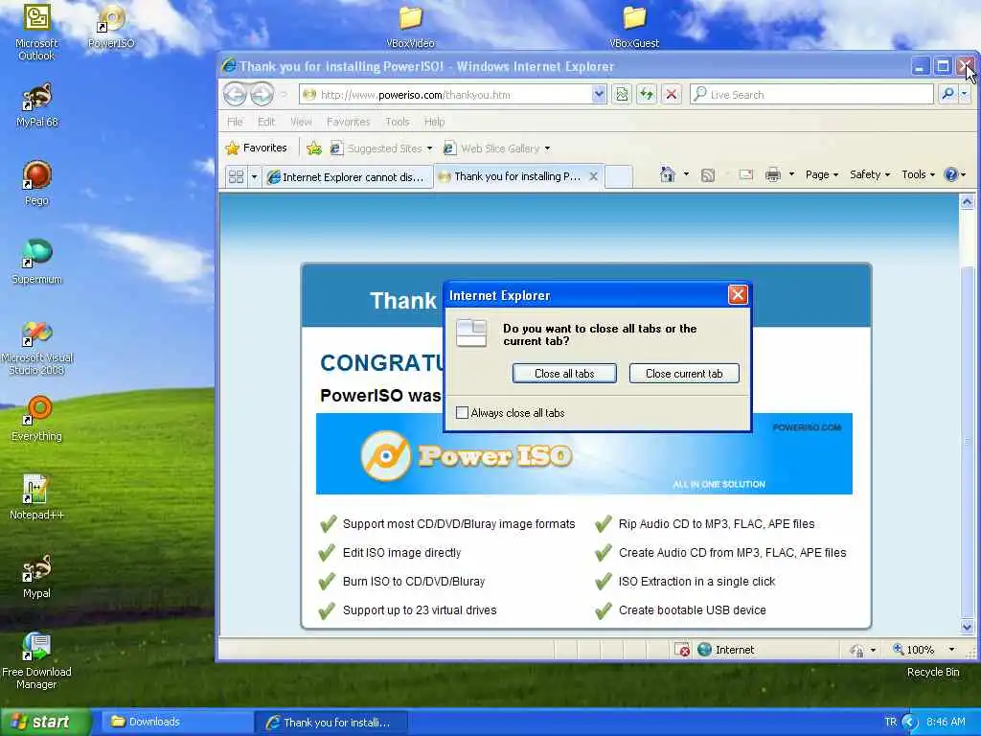Expand Web Slice Gallery dropdown
The height and width of the screenshot is (736, 981).
[547, 149]
